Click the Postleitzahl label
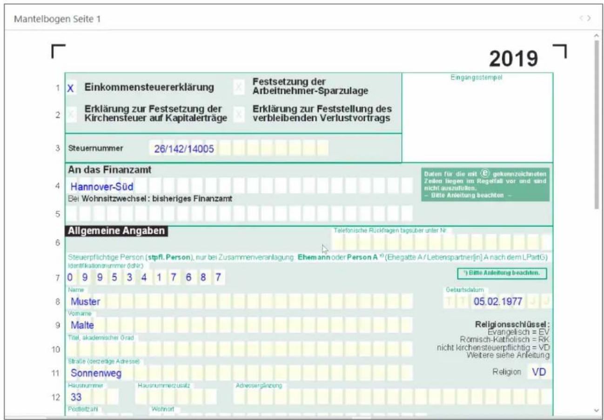The image size is (604, 420). pos(82,409)
